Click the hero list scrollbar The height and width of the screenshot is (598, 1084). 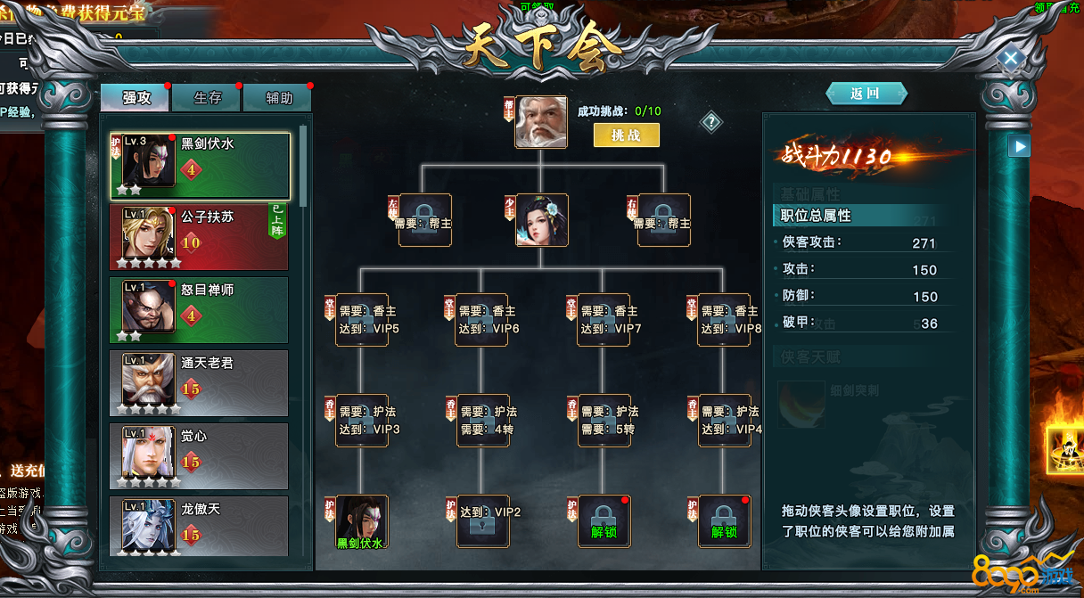click(x=302, y=165)
